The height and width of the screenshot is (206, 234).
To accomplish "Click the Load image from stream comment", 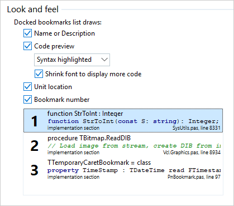I will point(134,146).
